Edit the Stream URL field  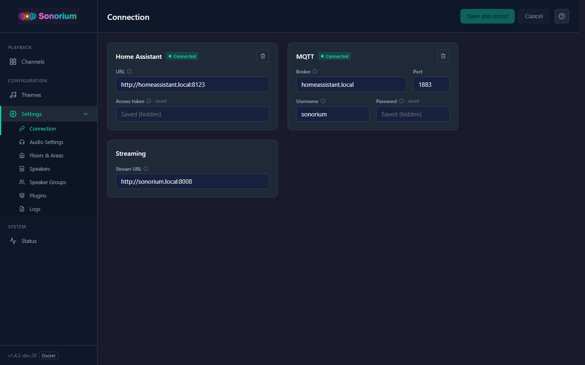pos(193,181)
